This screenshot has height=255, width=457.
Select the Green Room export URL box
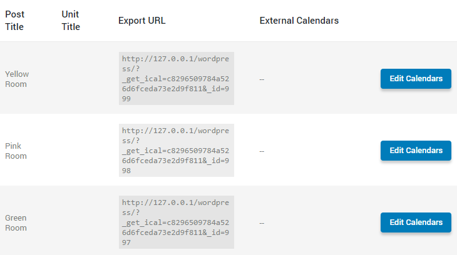[177, 222]
